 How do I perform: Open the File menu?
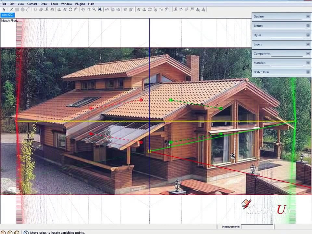tap(4, 4)
